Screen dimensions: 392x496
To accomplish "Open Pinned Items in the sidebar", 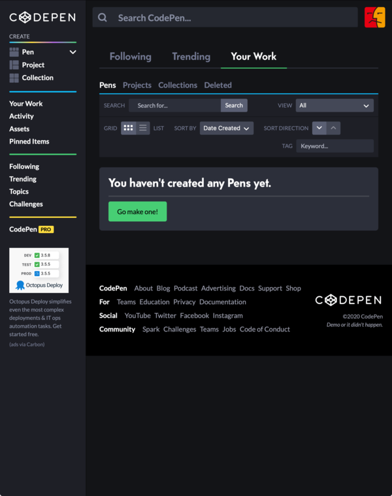I will tap(29, 142).
